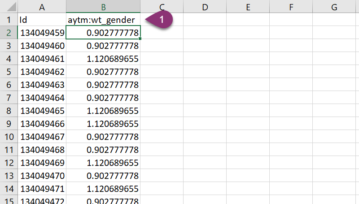Click the aytm:wt_gender header cell
This screenshot has width=359, height=204.
pos(103,20)
